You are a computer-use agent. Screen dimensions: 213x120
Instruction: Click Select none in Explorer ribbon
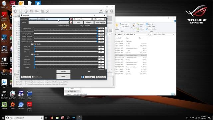tap(150, 27)
